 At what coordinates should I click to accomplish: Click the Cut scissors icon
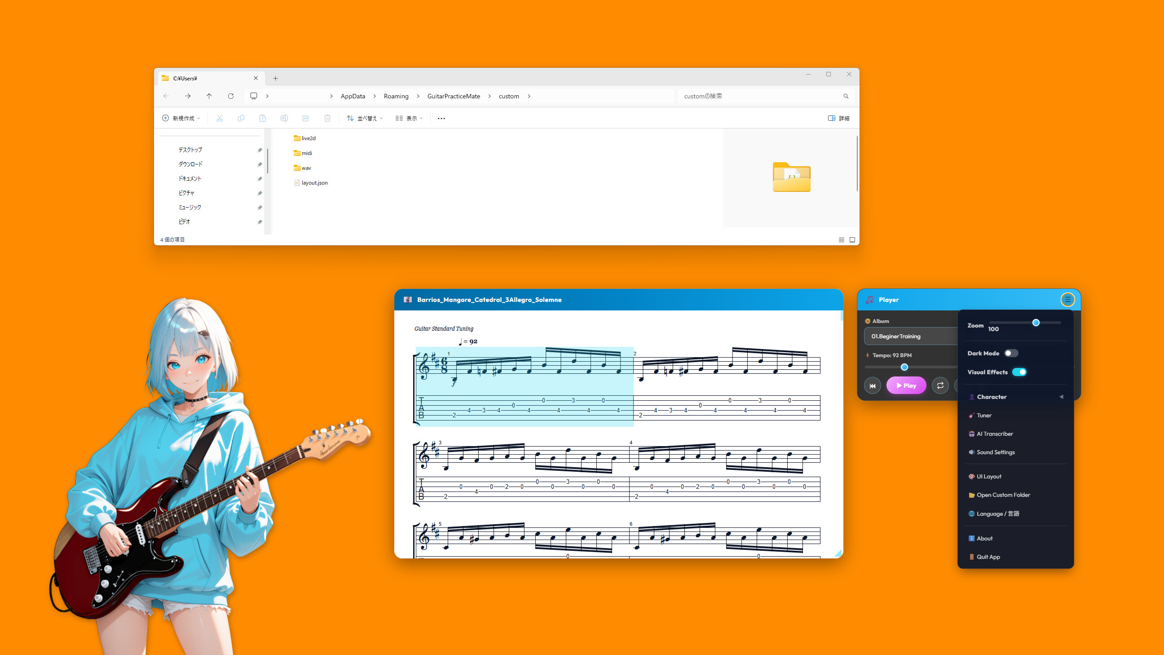[x=219, y=118]
